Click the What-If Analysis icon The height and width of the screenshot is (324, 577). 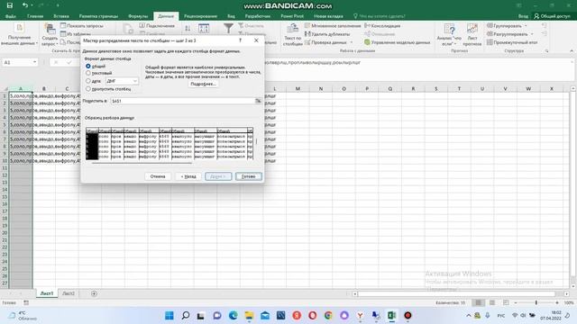coord(449,29)
